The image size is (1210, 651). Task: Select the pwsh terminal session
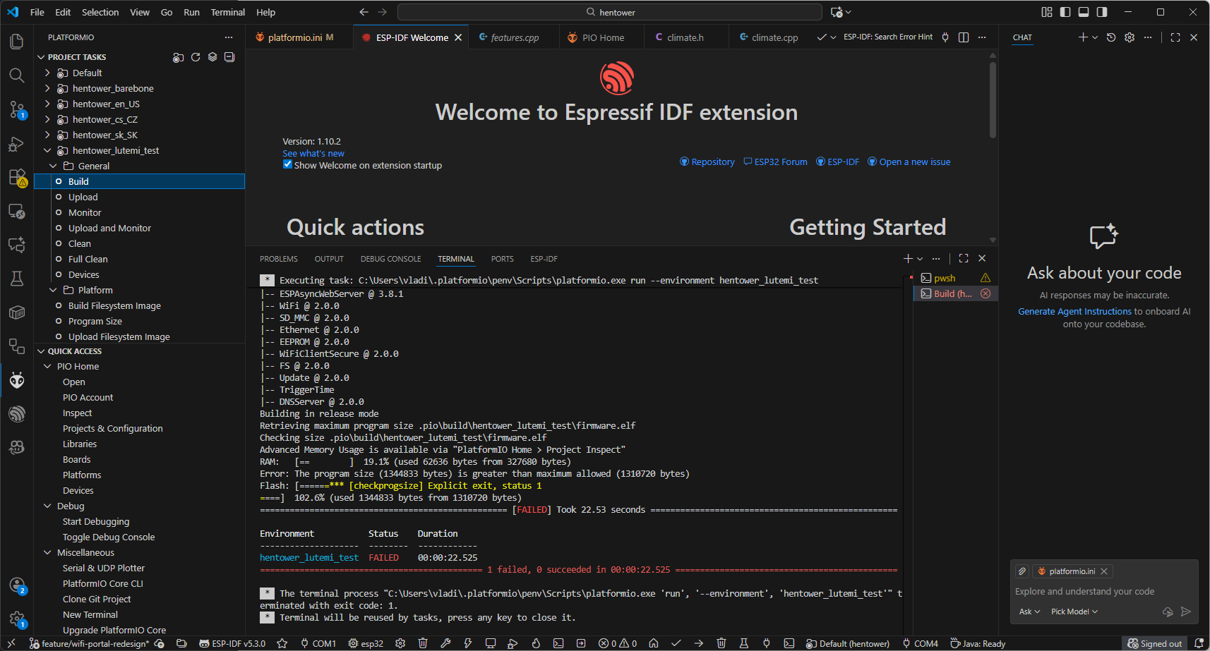(955, 278)
